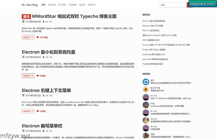Click the Mr. Ma's Blog site title
The image size is (217, 140).
pyautogui.click(x=30, y=5)
